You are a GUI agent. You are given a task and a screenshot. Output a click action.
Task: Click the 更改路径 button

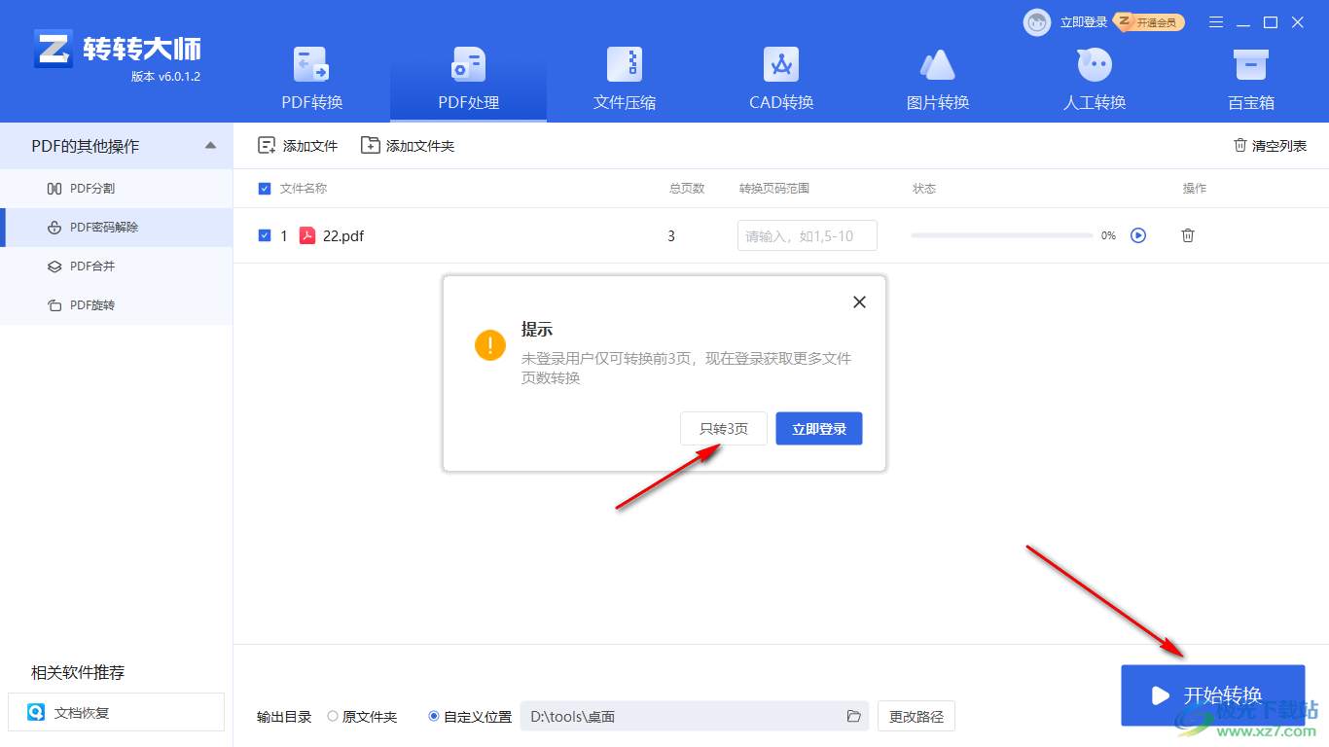916,717
